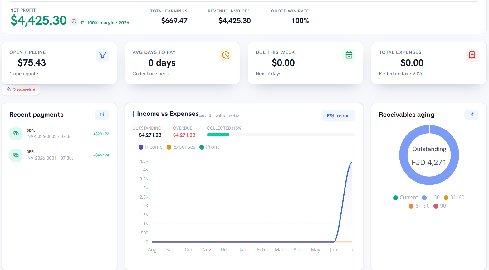
Task: Click the collected progress bar
Action: (281, 135)
